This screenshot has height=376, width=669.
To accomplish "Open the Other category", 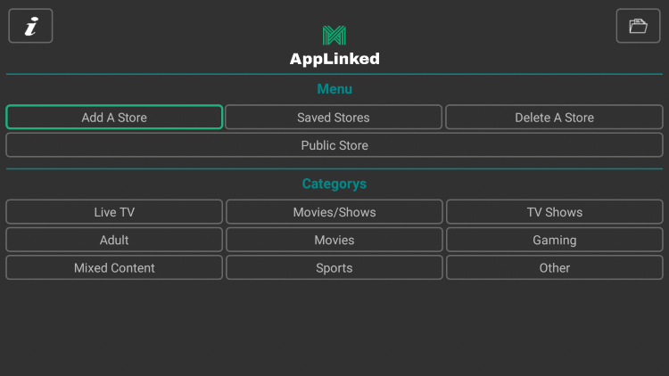I will point(555,267).
